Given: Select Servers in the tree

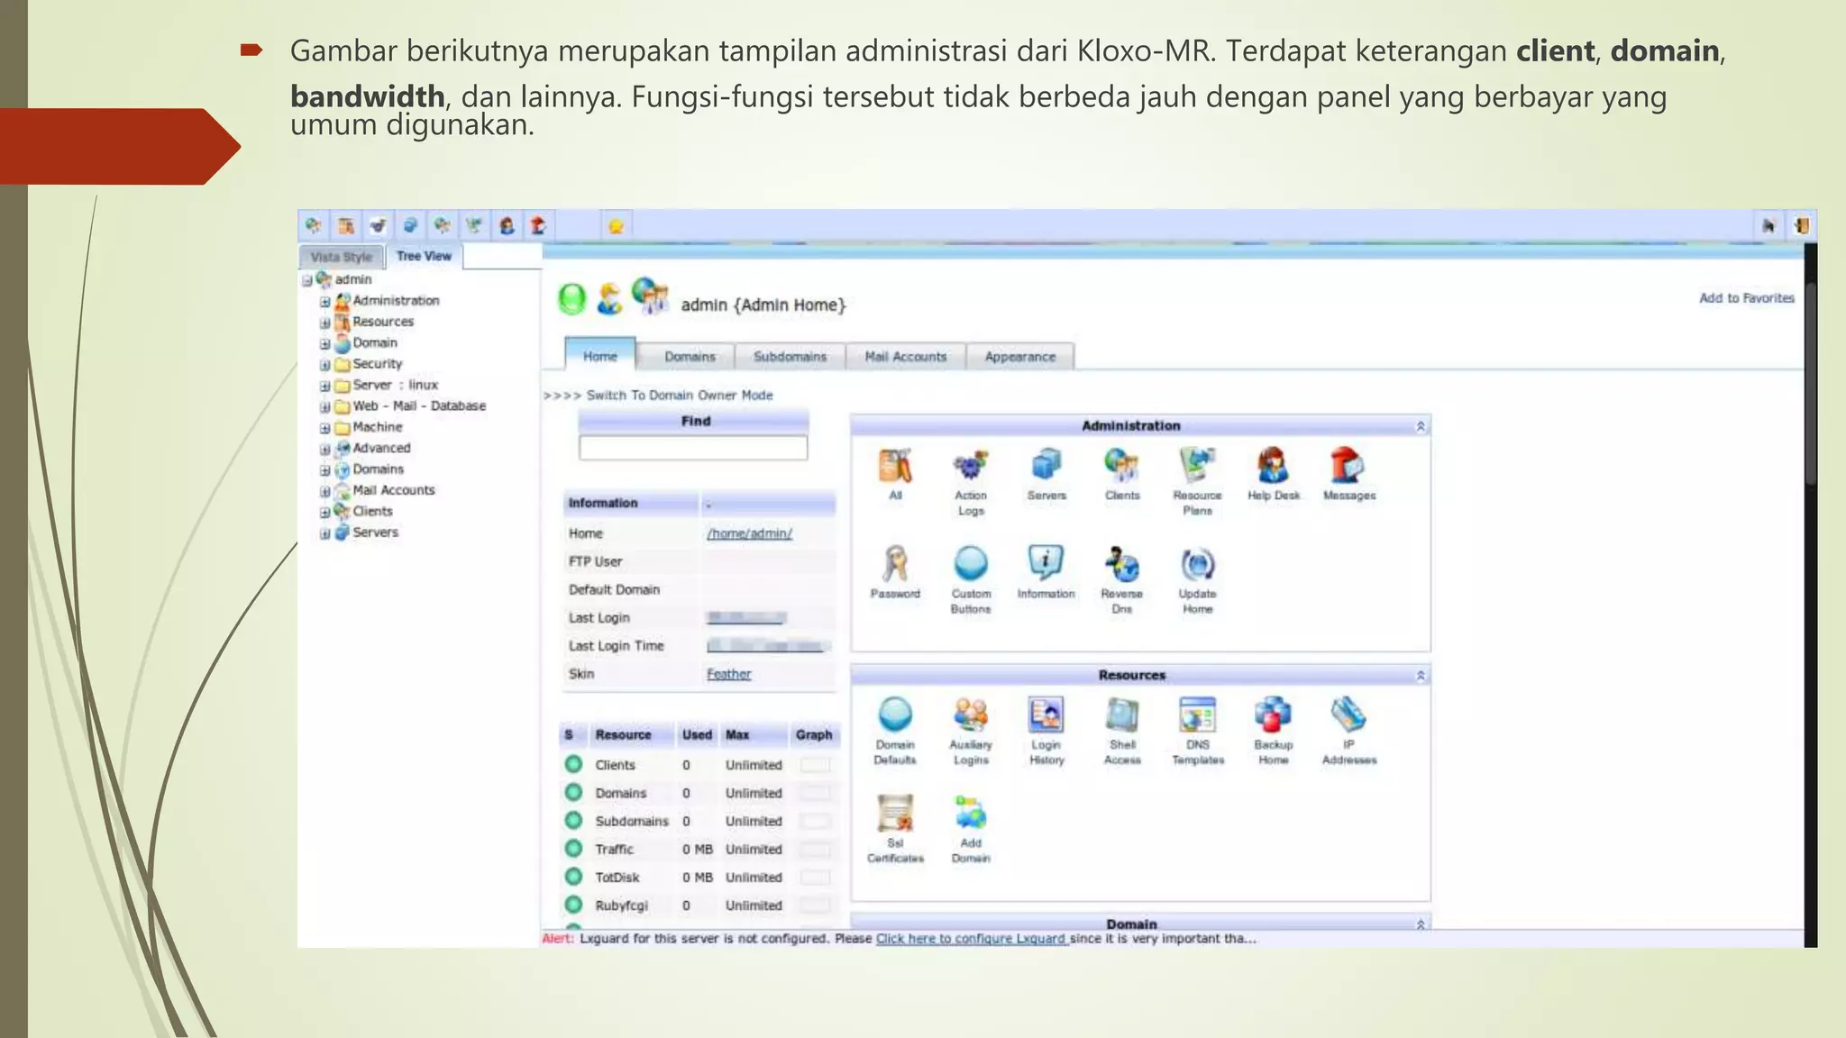Looking at the screenshot, I should 375,533.
